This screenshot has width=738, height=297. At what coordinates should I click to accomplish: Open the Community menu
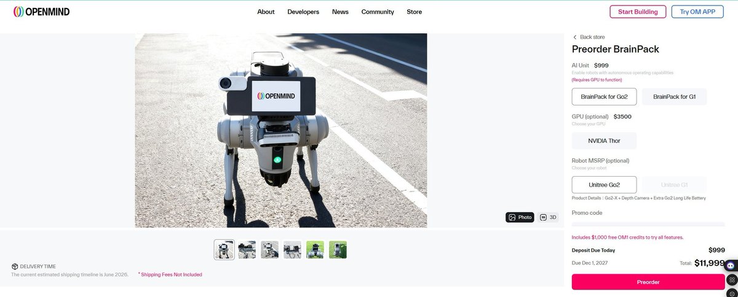378,12
